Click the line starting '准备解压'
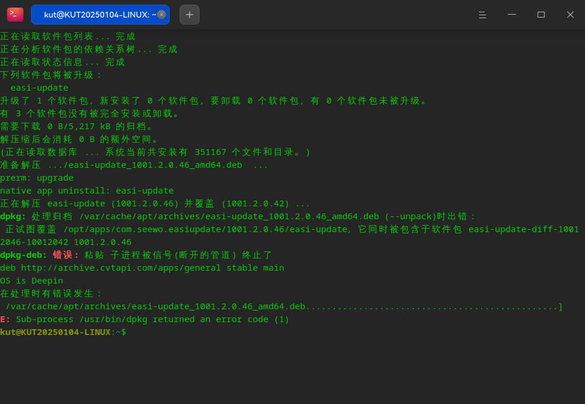Viewport: 585px width, 404px height. pos(134,165)
